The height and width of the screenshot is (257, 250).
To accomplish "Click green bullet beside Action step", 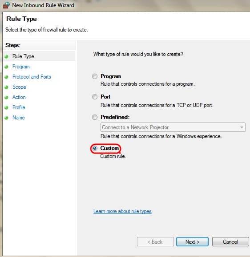I will [6, 98].
